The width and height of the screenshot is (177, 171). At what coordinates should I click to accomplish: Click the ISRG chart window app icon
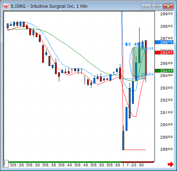coord(6,6)
